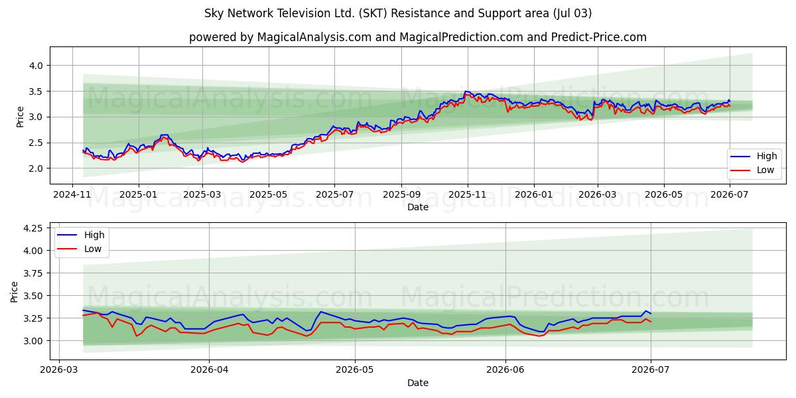
Task: Click the 2026-06 tick label in bottom chart
Action: click(505, 370)
